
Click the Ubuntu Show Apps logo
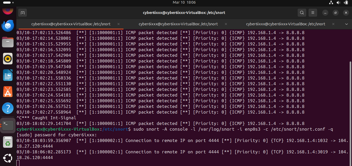point(8,158)
